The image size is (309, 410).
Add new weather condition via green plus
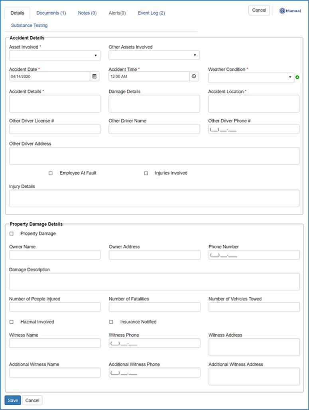tap(297, 77)
